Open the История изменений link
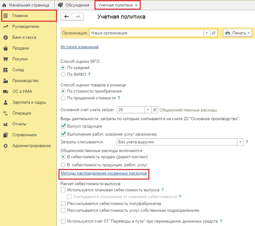255x226 pixels. pos(80,47)
